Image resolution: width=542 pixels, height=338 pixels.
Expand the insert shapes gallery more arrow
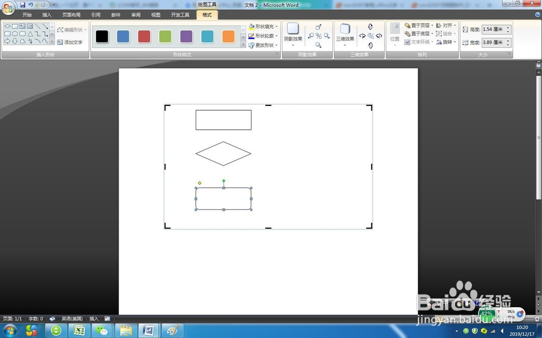click(52, 42)
